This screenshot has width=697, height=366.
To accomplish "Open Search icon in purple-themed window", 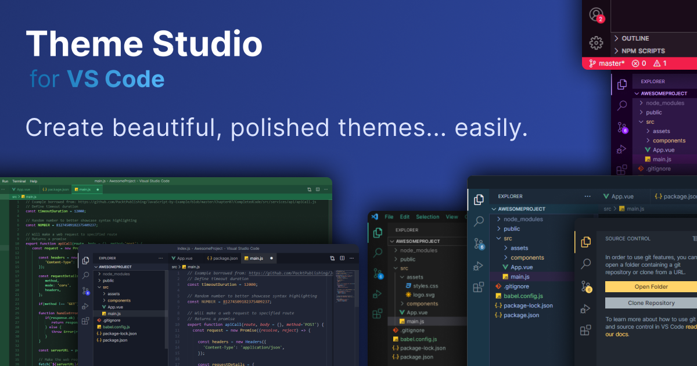I will (x=622, y=106).
